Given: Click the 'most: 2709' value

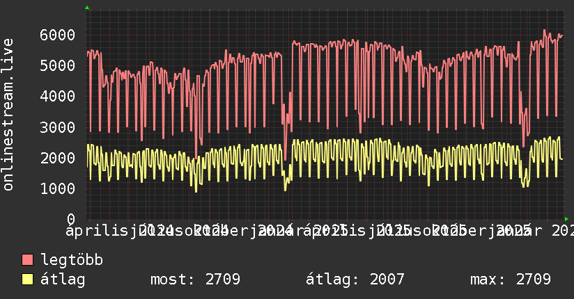Looking at the screenshot, I should click(x=196, y=280).
